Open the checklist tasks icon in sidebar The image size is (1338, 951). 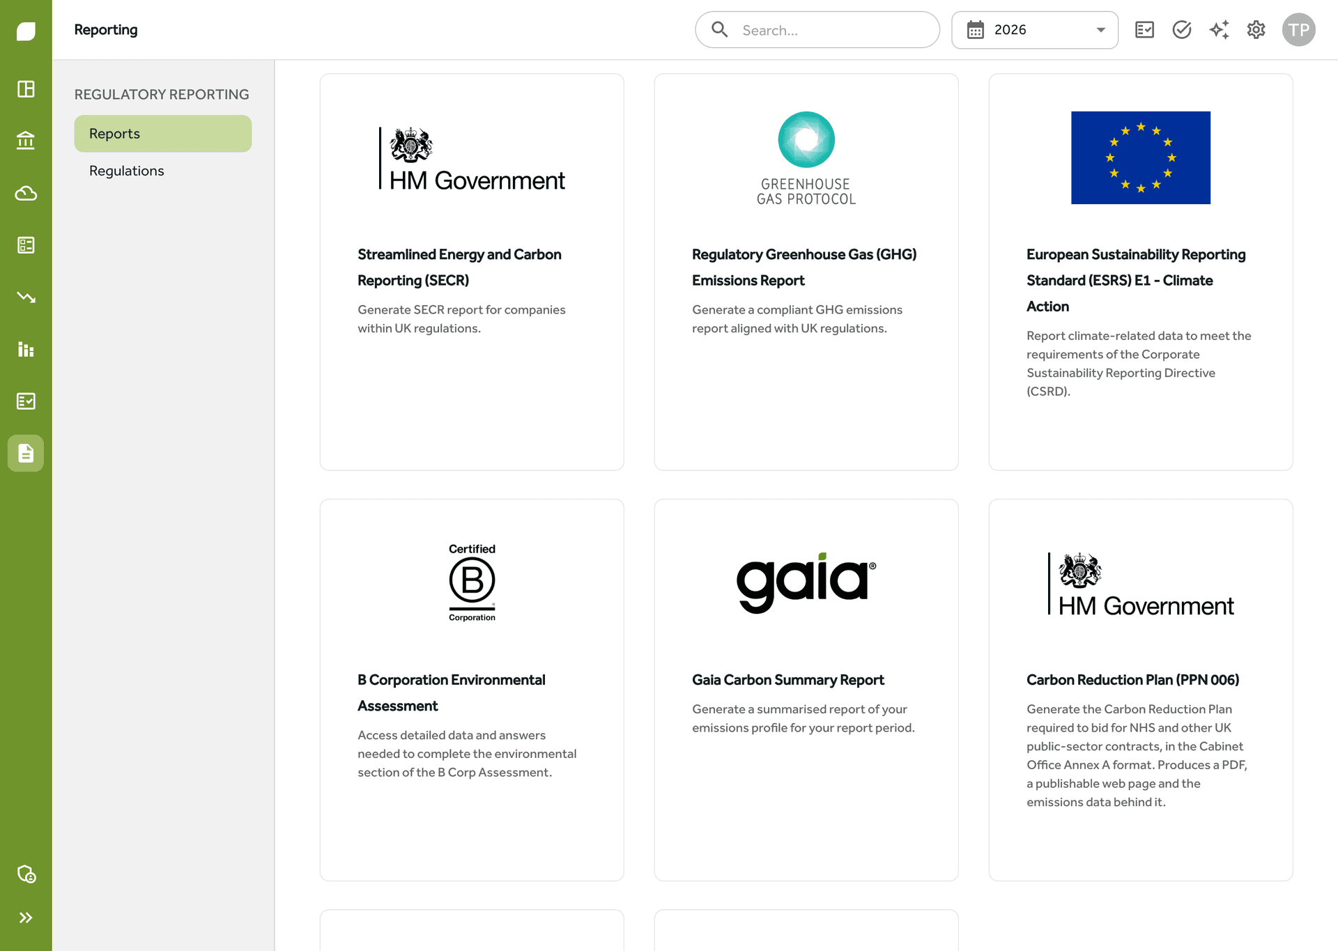tap(26, 401)
